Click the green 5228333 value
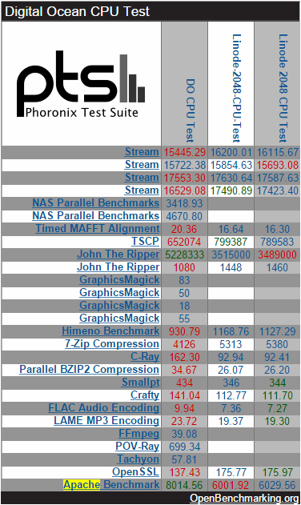Viewport: 301px width, 505px height. click(x=185, y=255)
